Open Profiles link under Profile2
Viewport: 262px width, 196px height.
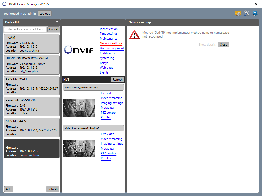(106, 158)
